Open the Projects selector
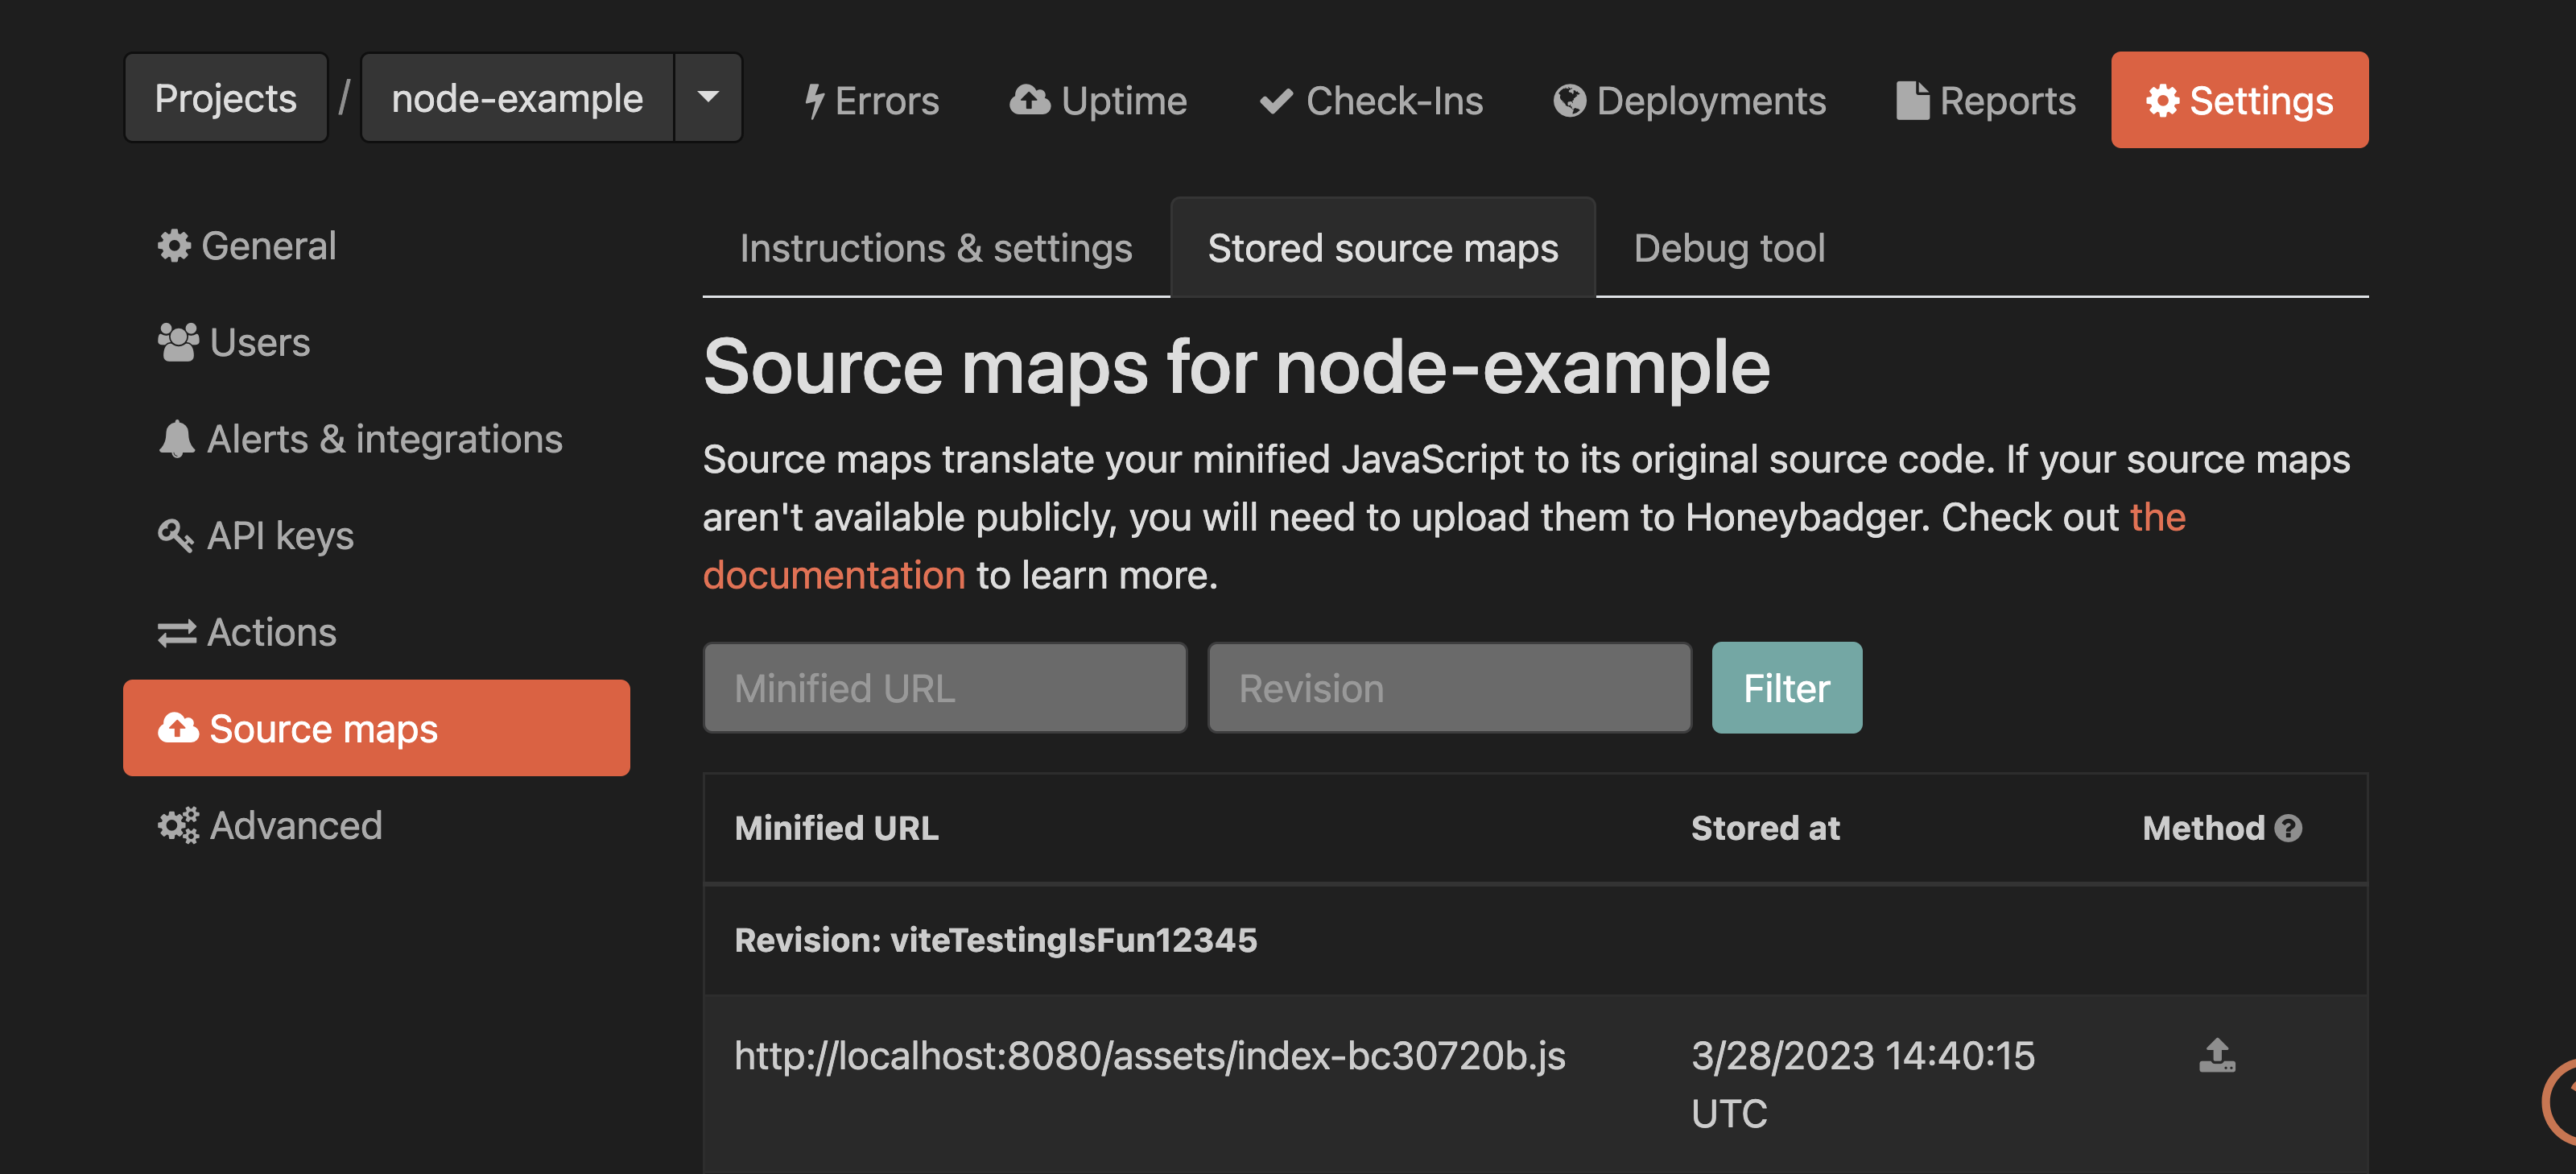The image size is (2576, 1174). point(225,97)
